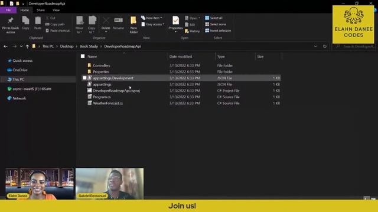Open the Move to menu
This screenshot has width=378, height=212.
tap(79, 25)
